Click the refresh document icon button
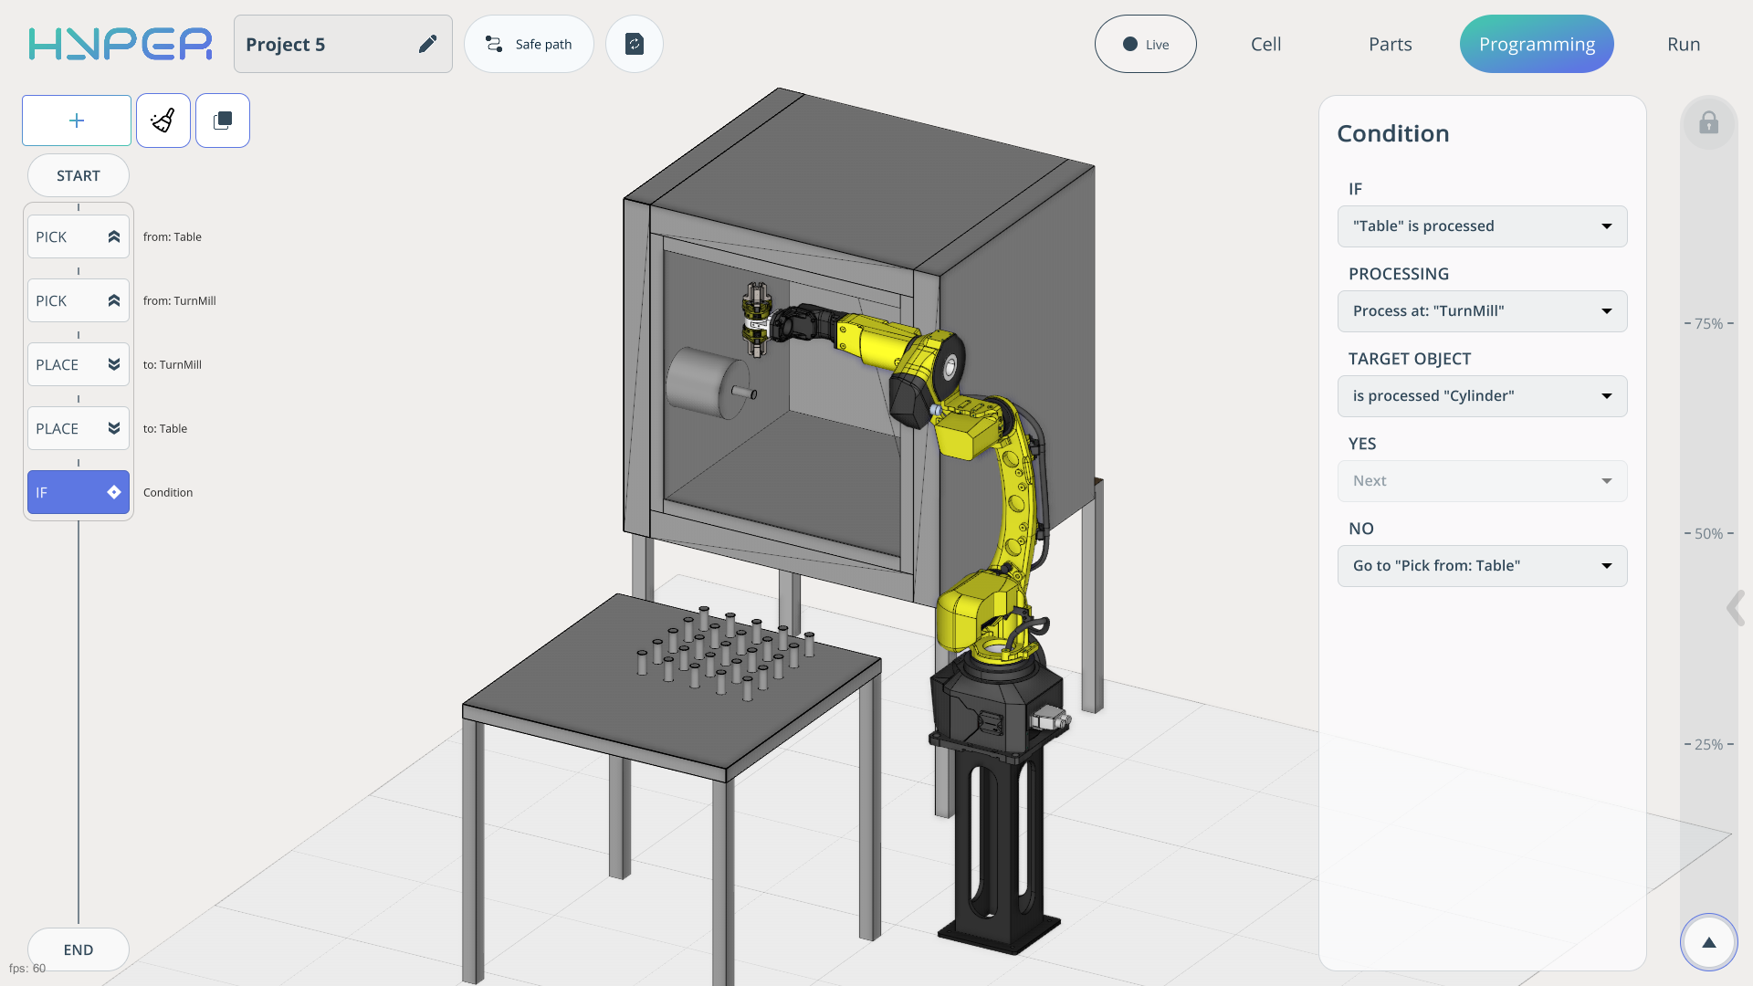Viewport: 1753px width, 986px height. [635, 44]
